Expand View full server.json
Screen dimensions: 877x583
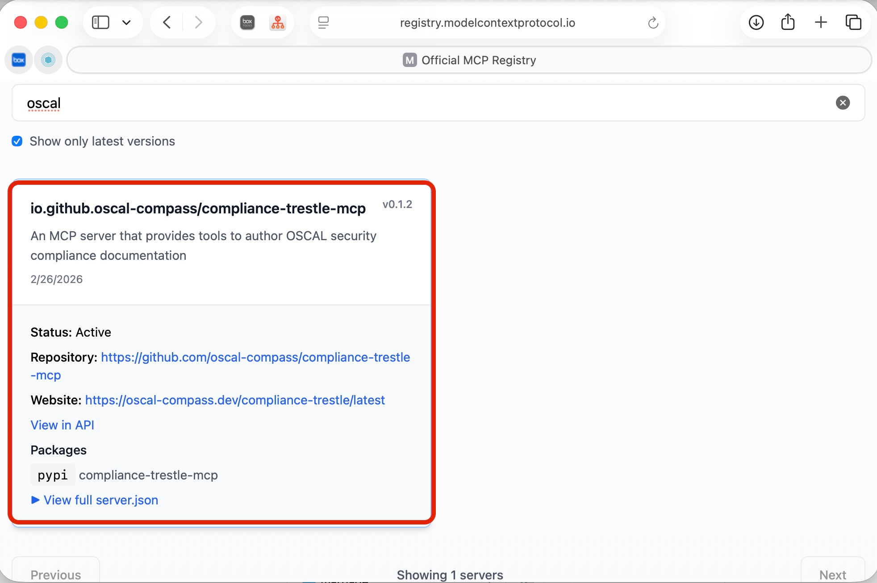pyautogui.click(x=94, y=500)
